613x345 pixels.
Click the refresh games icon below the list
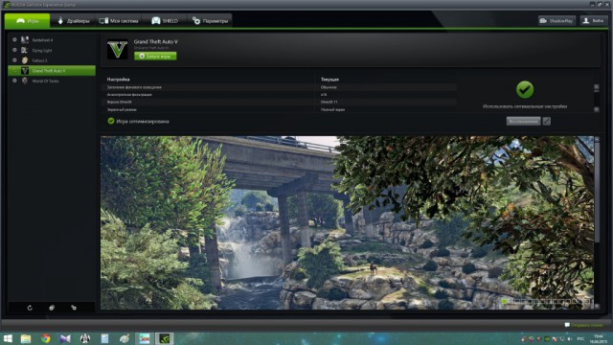pyautogui.click(x=30, y=308)
